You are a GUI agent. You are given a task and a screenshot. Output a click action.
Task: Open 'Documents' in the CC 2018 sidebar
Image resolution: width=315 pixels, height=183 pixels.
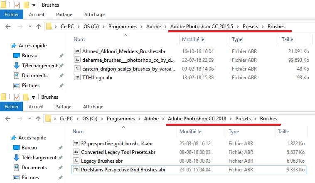pos(34,168)
